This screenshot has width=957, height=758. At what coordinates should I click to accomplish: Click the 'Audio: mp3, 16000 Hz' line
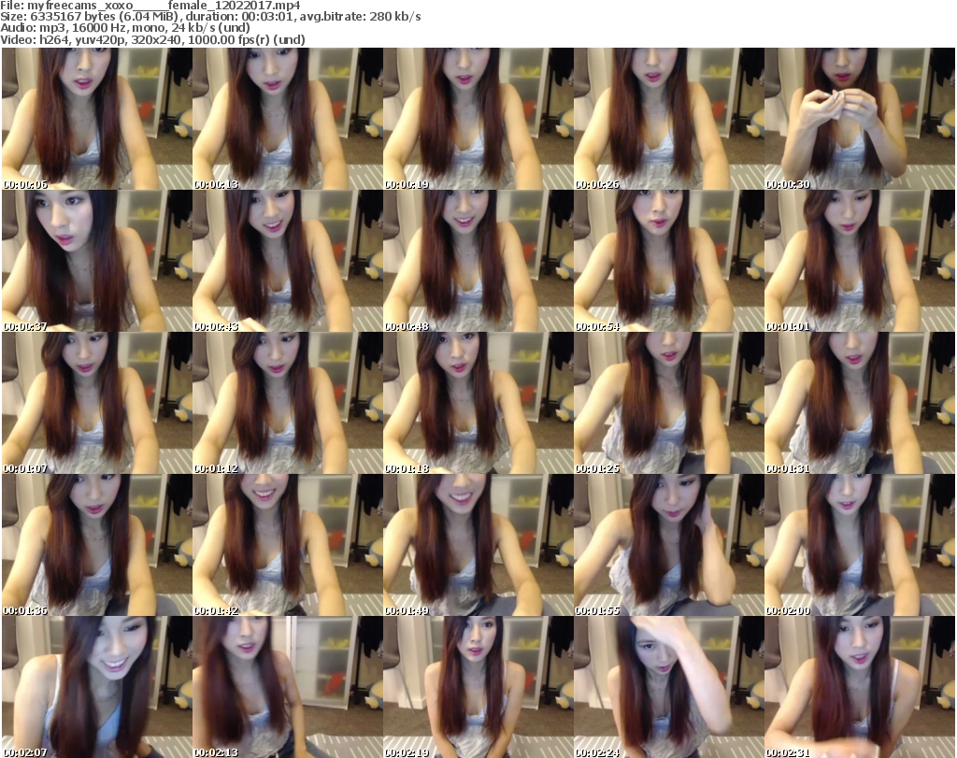pyautogui.click(x=125, y=28)
